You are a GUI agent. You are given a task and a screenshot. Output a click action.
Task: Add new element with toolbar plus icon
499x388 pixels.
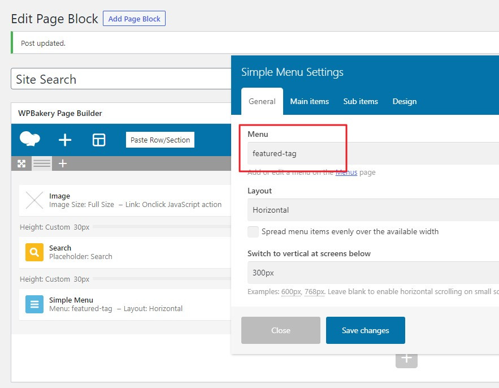tap(65, 140)
